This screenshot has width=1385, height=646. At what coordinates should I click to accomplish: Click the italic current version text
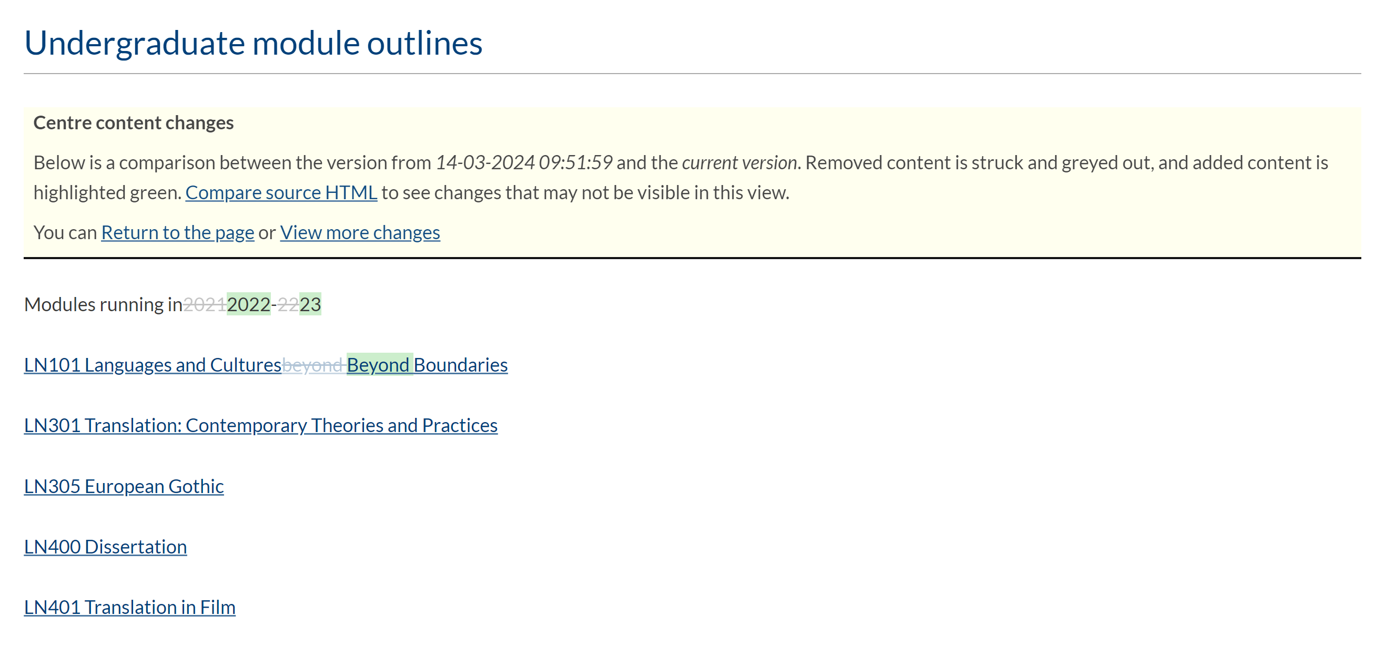pos(739,162)
